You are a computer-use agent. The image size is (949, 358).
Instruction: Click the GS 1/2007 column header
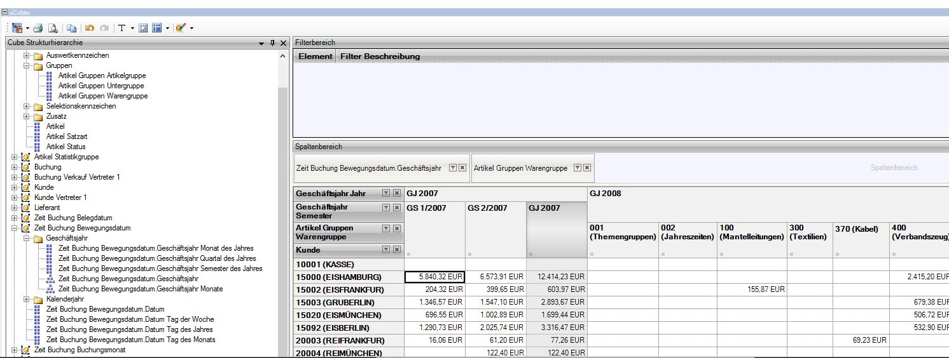point(434,229)
